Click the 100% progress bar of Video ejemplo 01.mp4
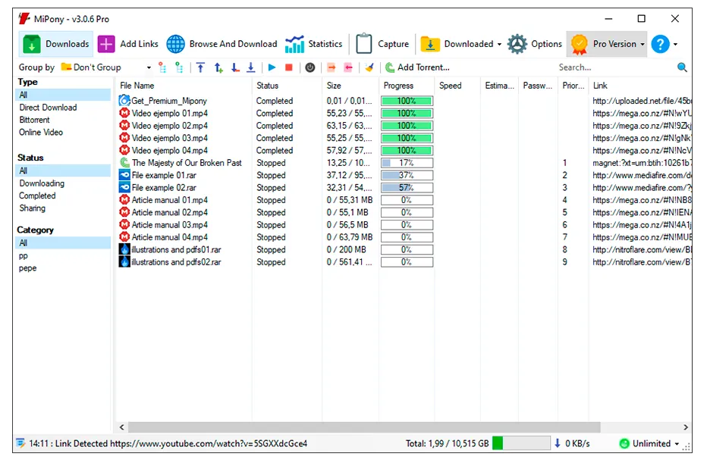The width and height of the screenshot is (707, 463). pos(407,114)
